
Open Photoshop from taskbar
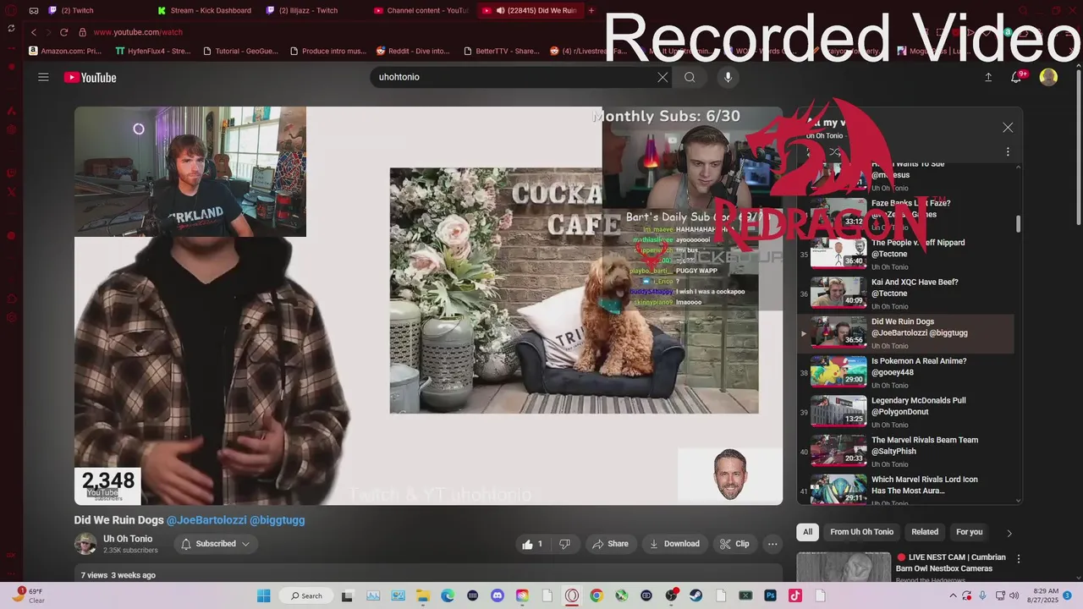771,595
